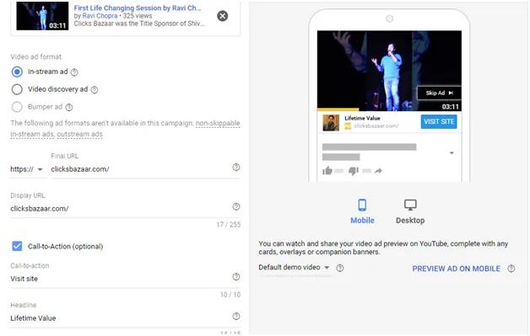Click thumbs down icon in preview

point(354,171)
